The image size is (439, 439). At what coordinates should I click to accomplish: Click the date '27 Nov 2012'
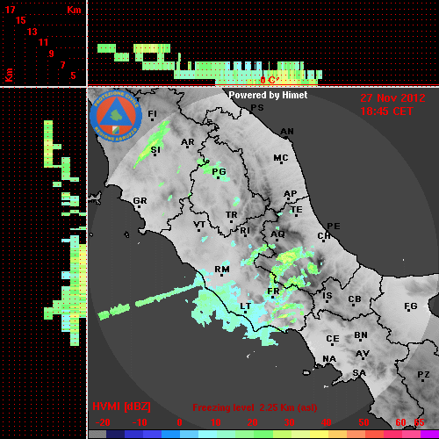pos(392,98)
